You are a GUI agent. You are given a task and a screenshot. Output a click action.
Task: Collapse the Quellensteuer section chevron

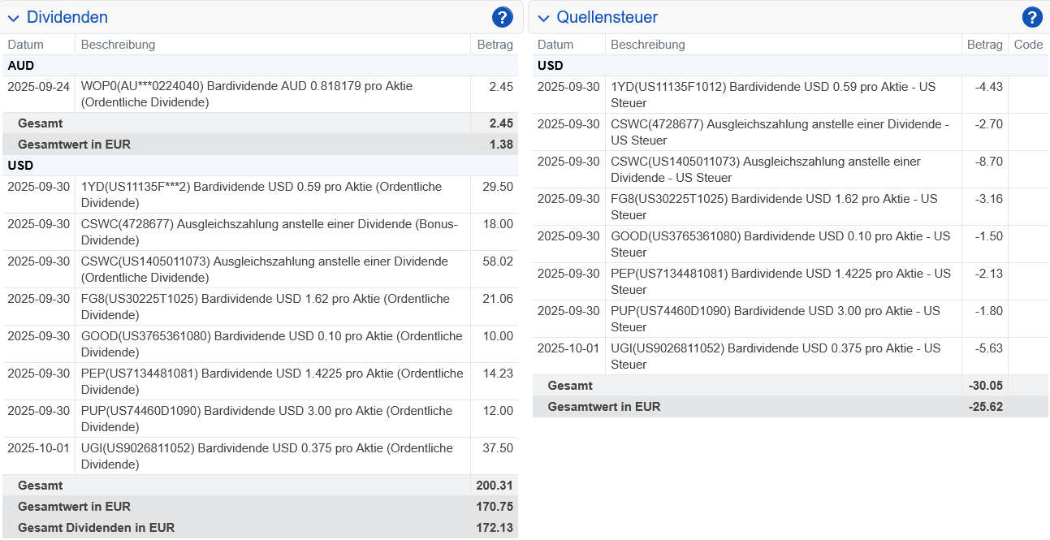click(x=543, y=18)
